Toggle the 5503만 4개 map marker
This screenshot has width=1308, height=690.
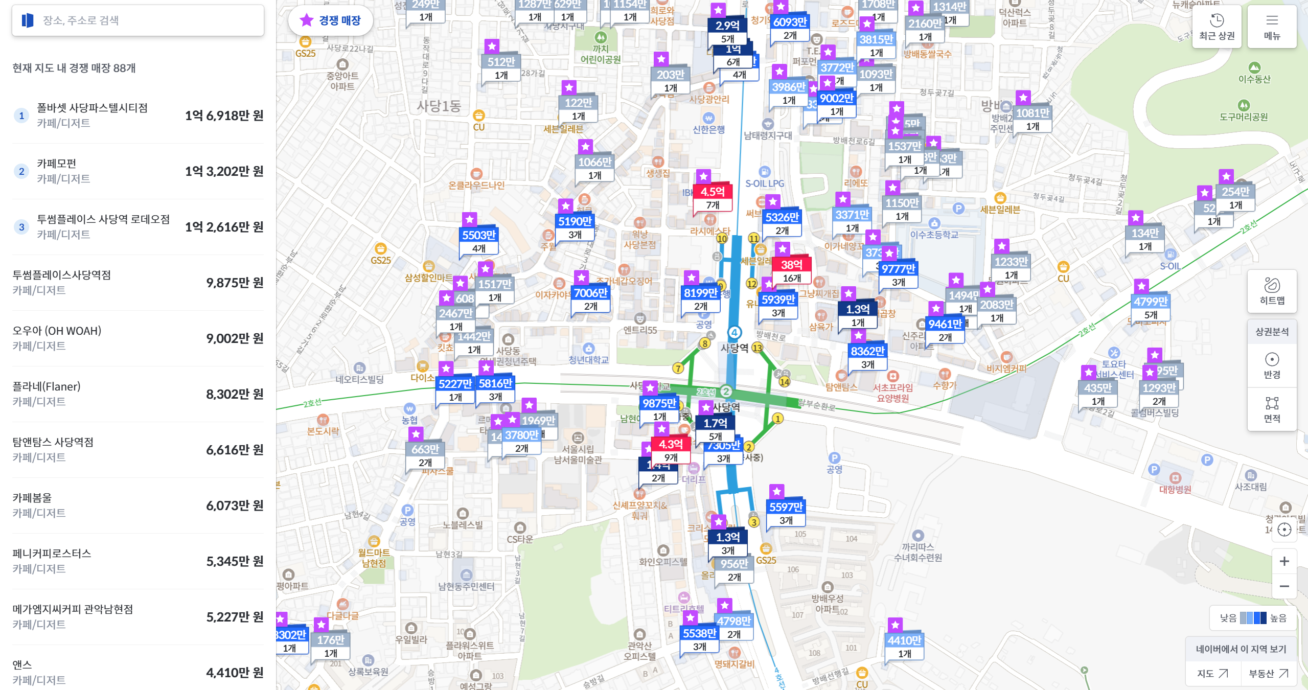tap(479, 241)
